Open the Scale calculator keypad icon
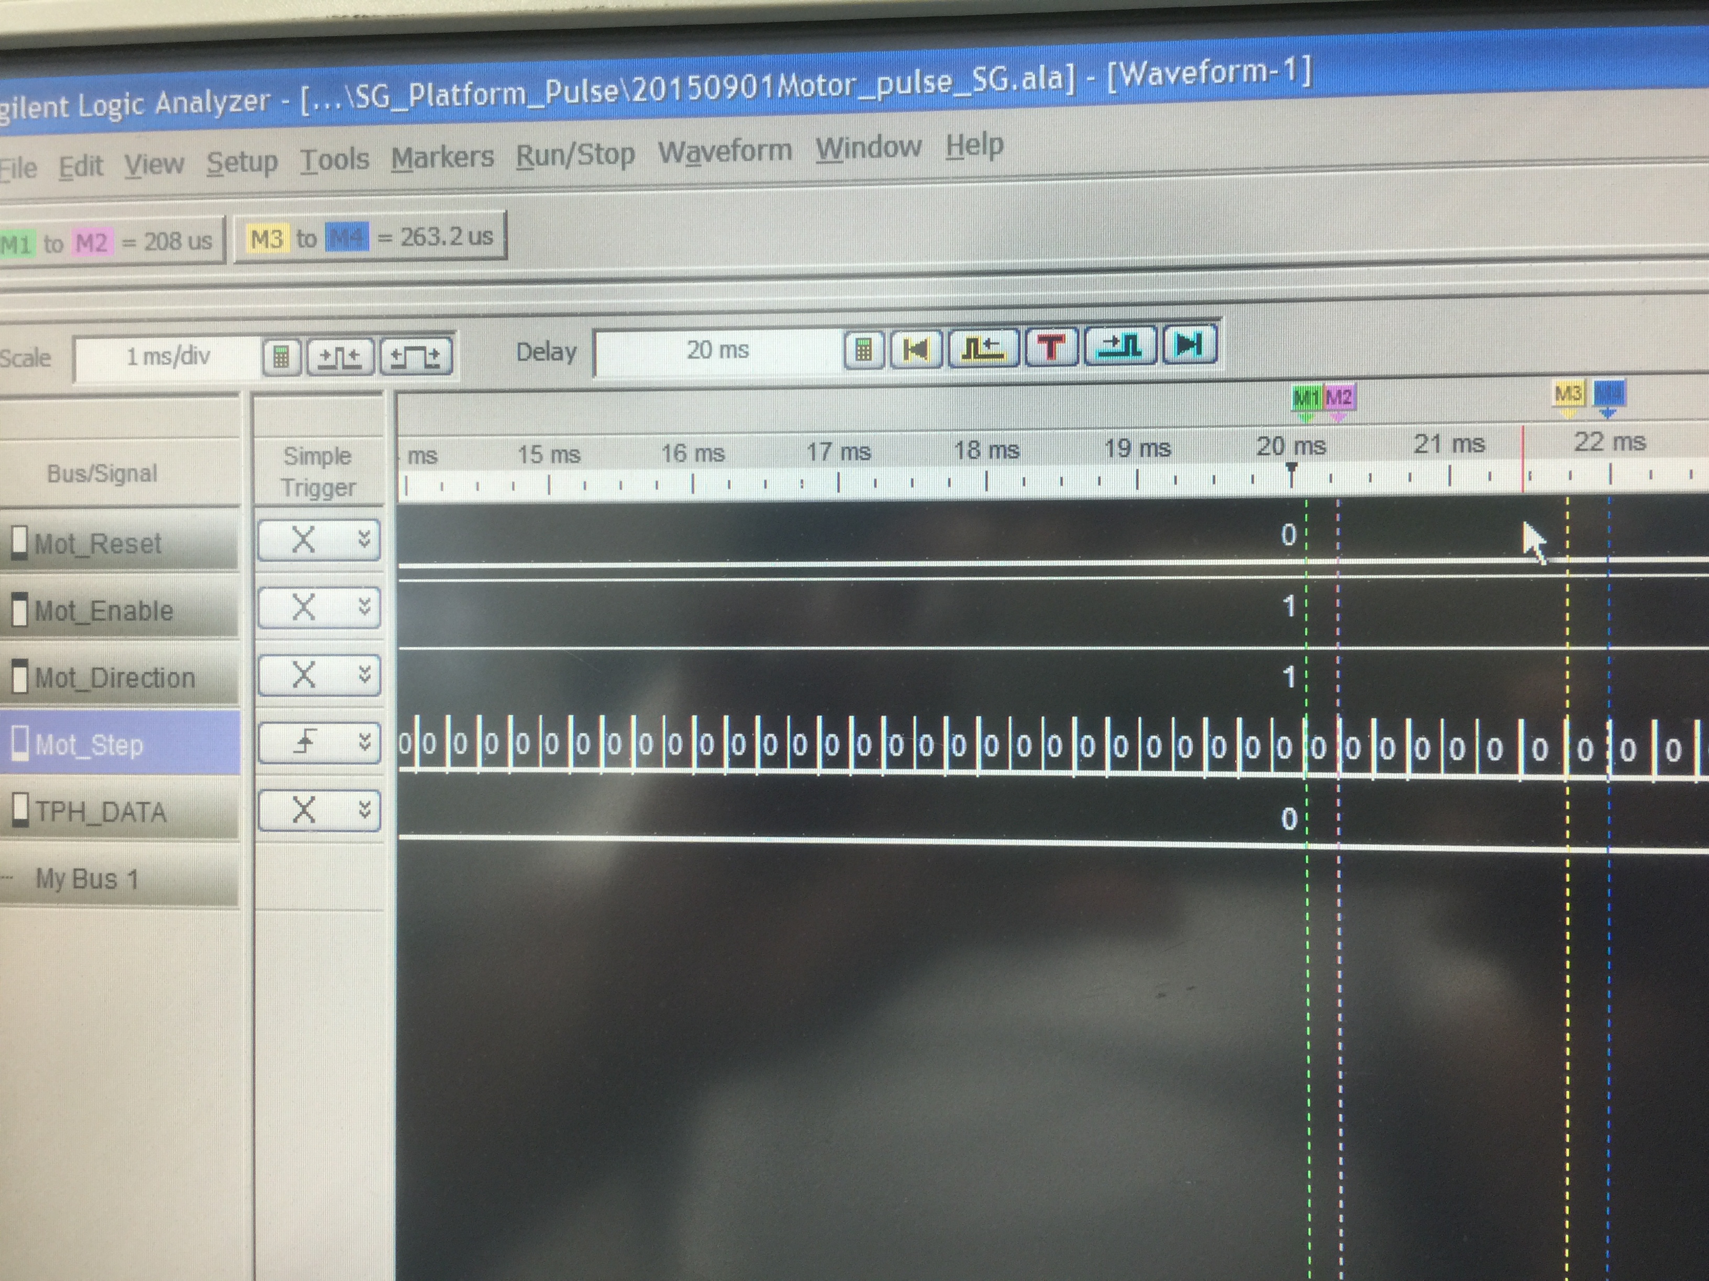 pos(281,357)
